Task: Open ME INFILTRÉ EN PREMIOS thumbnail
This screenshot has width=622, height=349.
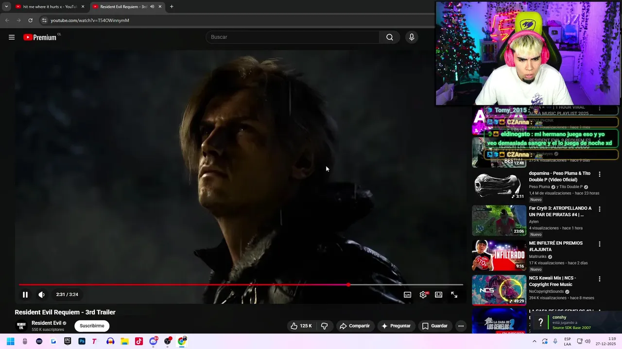Action: [499, 255]
